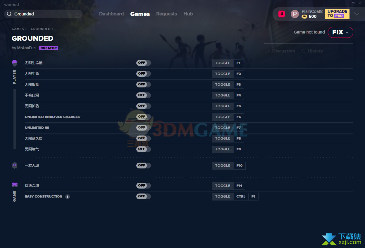
Task: Expand the account menu chevron
Action: point(357,14)
